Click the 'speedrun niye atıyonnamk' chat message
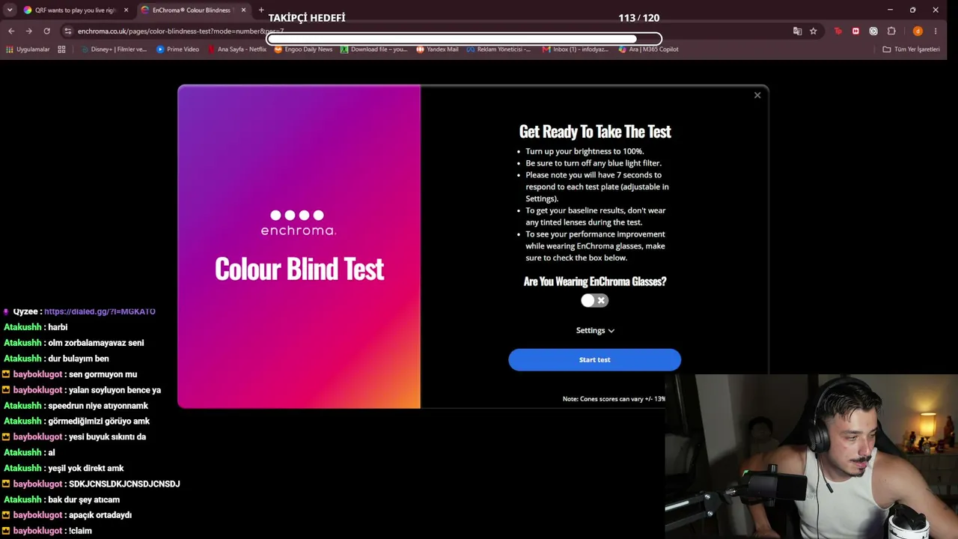958x539 pixels. click(98, 406)
